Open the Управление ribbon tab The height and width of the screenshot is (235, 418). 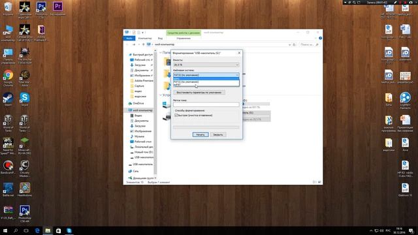tap(184, 38)
